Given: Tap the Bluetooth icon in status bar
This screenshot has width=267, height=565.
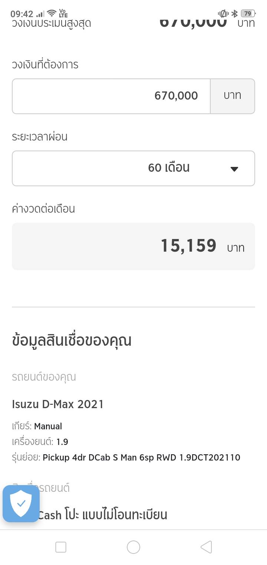Looking at the screenshot, I should (x=234, y=14).
